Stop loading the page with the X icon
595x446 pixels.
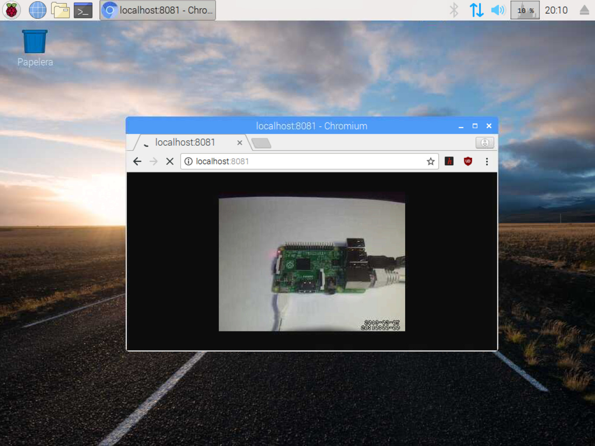click(170, 161)
